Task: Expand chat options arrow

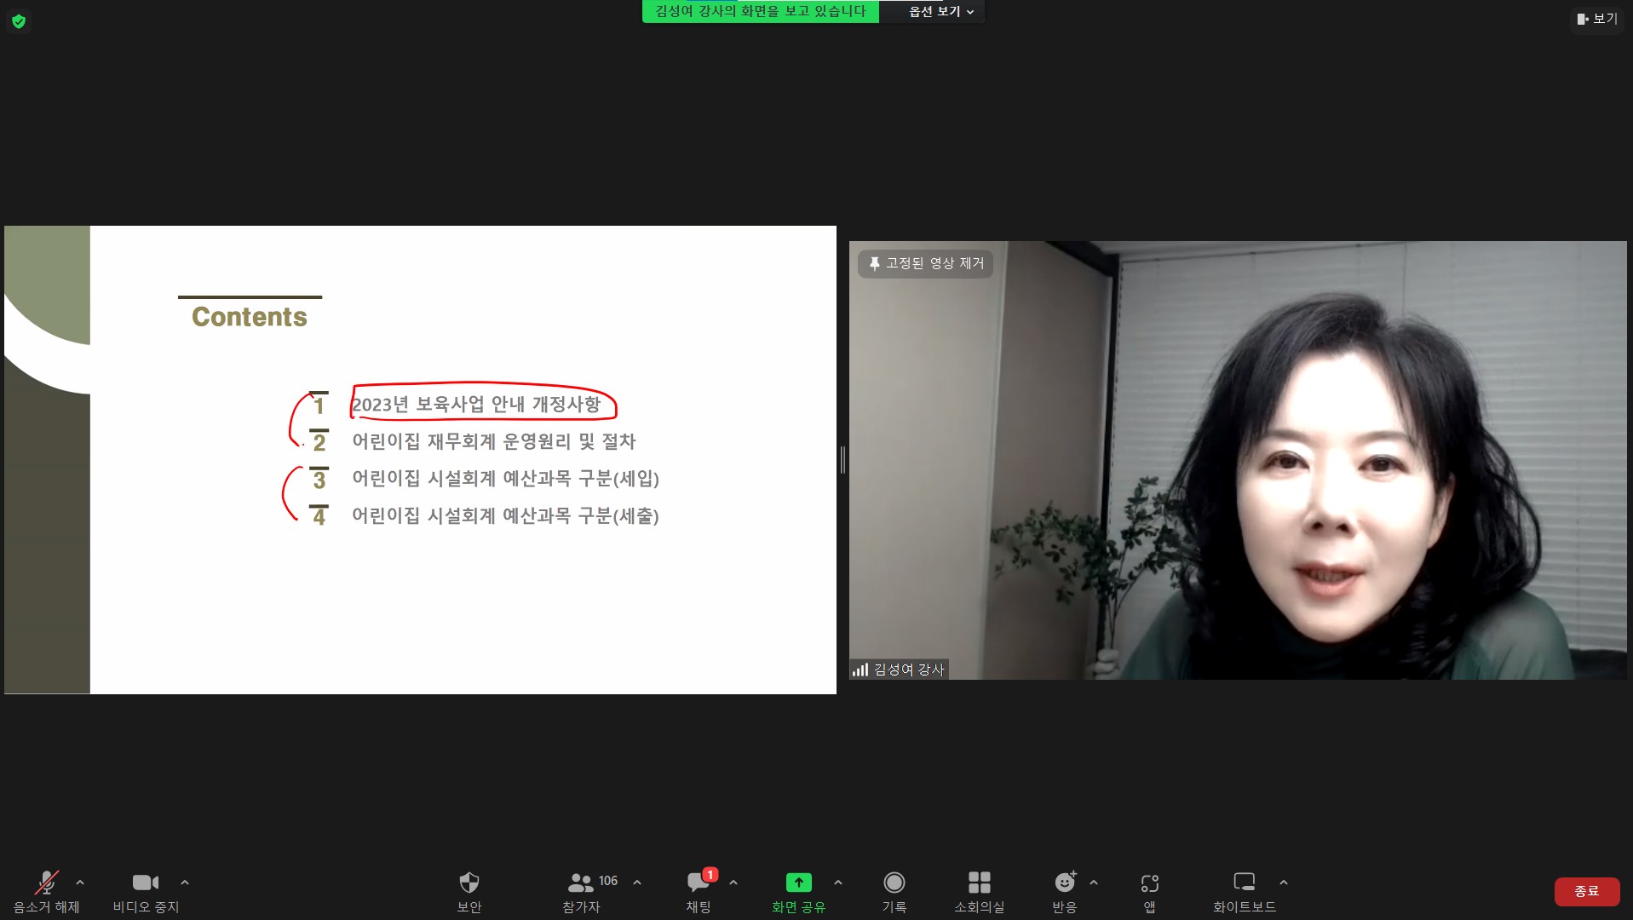Action: [x=733, y=883]
